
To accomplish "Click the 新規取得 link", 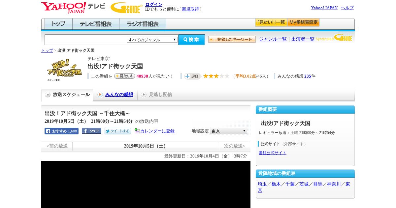I will [190, 9].
